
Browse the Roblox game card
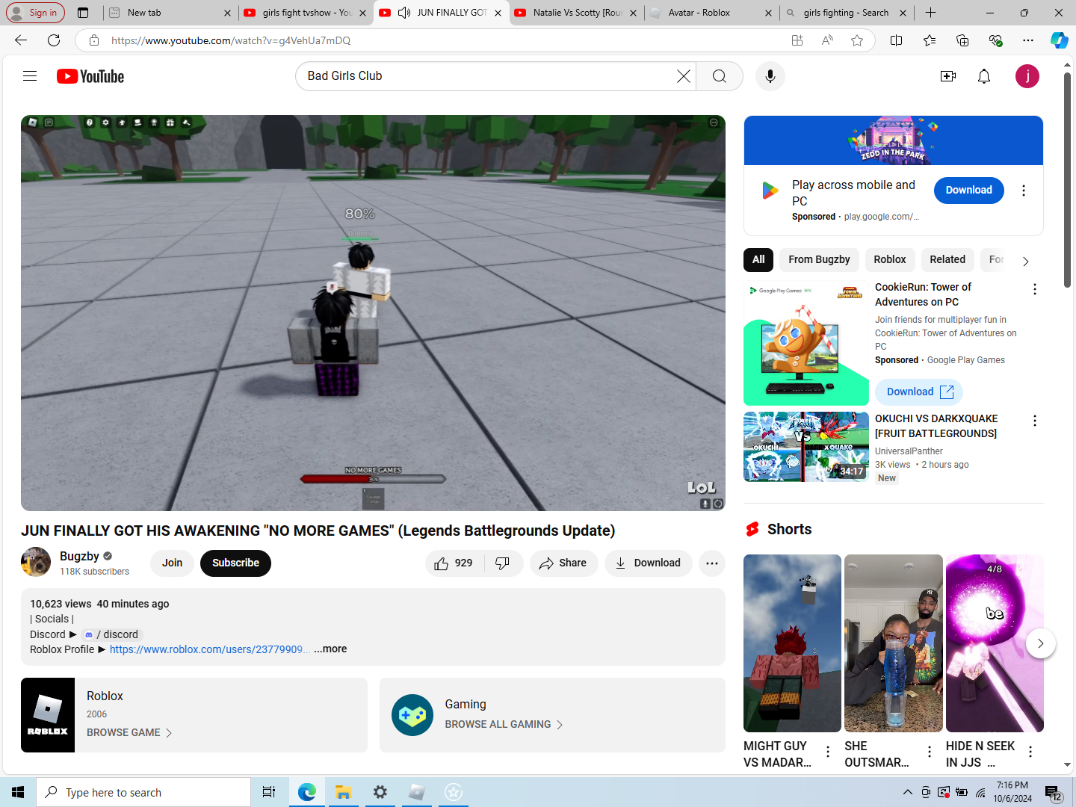(194, 715)
